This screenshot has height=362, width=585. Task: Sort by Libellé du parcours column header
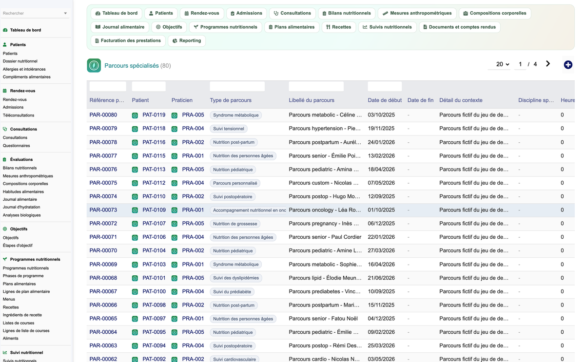(x=312, y=100)
